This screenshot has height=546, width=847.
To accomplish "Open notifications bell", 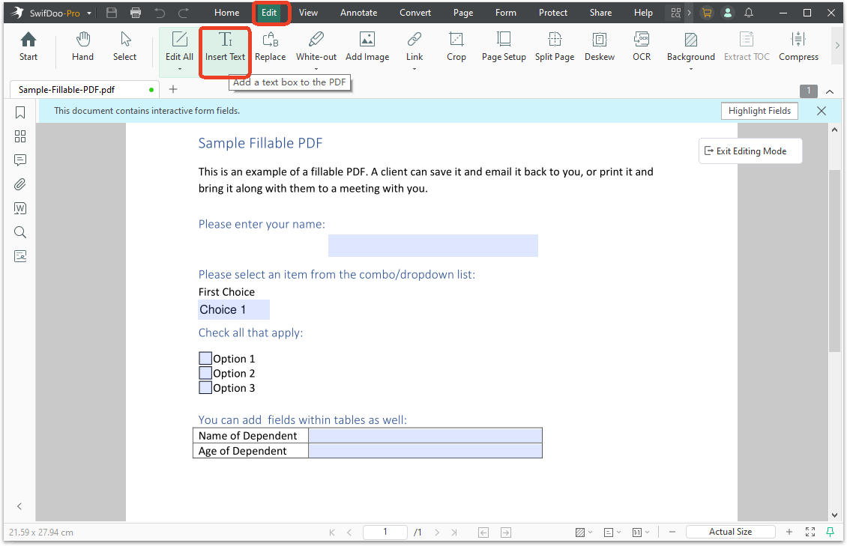I will pos(749,13).
